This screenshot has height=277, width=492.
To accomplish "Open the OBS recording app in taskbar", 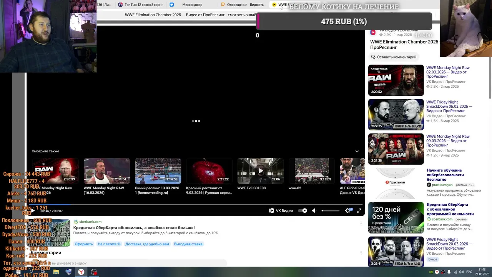I will 94,272.
